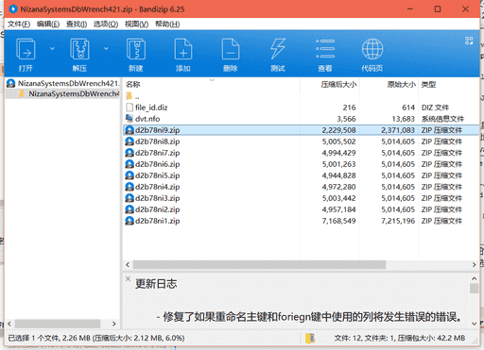Open the 选项(O) menu
The width and height of the screenshot is (484, 350).
106,25
